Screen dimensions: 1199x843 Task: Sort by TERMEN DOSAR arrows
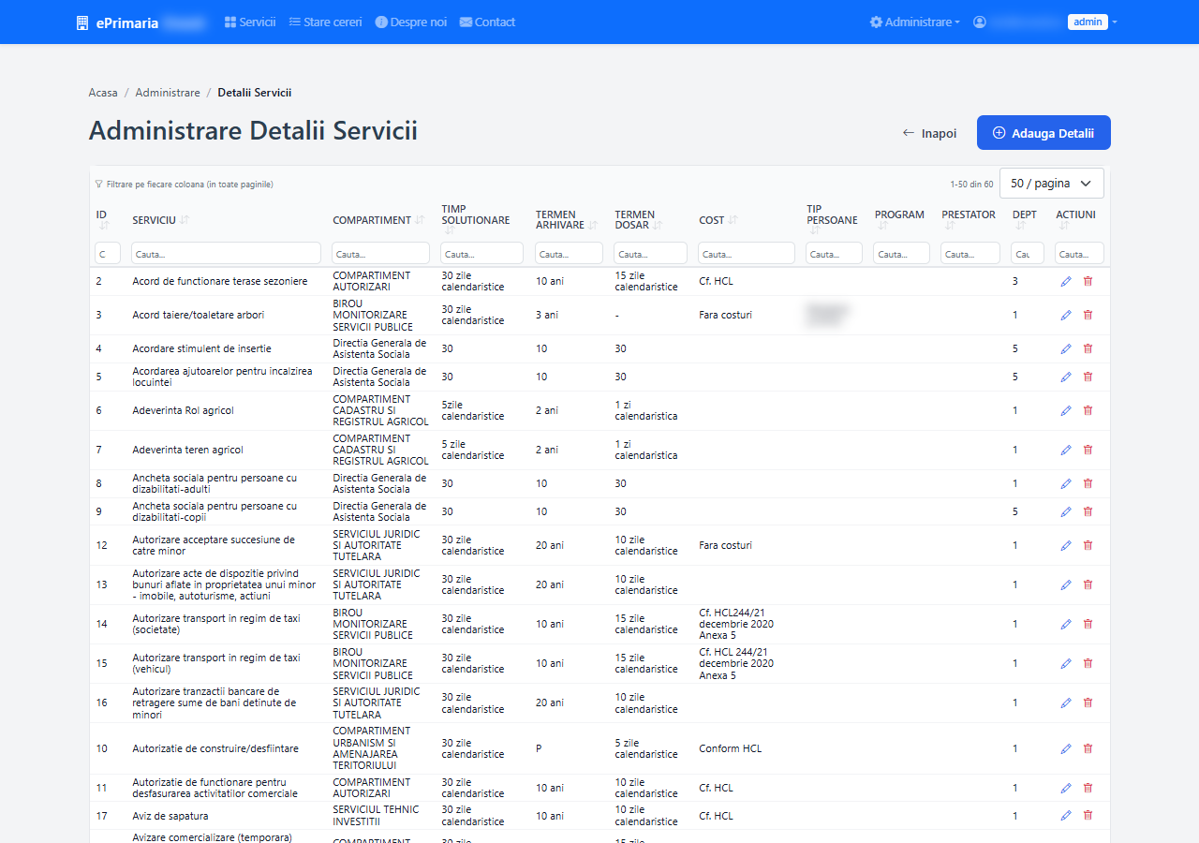point(658,226)
